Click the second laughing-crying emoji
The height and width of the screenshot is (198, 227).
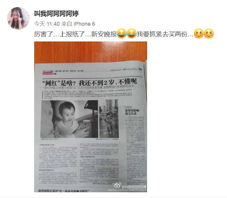(x=131, y=34)
